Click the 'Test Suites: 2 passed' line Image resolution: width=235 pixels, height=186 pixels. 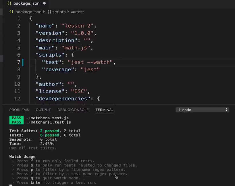(x=45, y=131)
